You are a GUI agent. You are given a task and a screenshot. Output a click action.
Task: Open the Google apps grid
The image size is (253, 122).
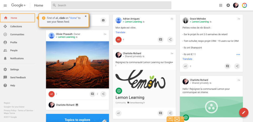pos(221,5)
